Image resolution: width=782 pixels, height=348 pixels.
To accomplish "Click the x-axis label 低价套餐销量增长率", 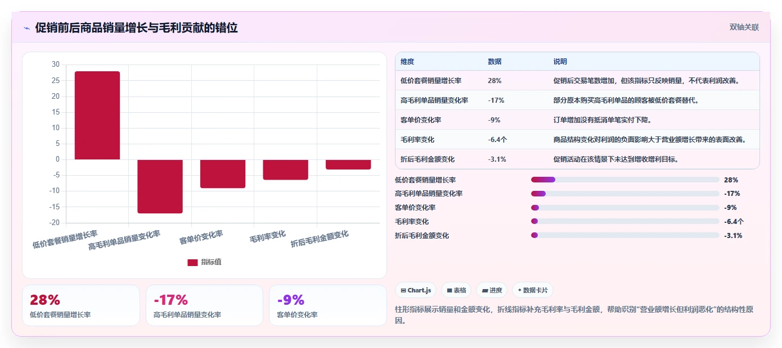I will pos(65,239).
